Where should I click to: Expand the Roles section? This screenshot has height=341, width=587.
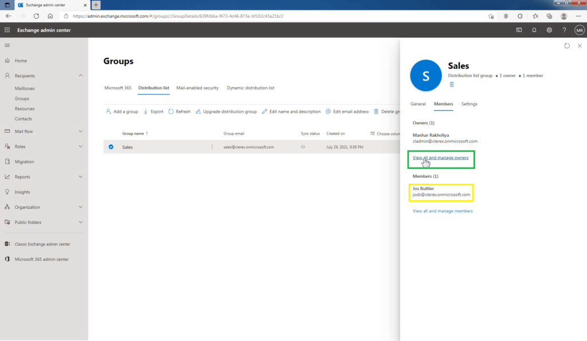80,146
